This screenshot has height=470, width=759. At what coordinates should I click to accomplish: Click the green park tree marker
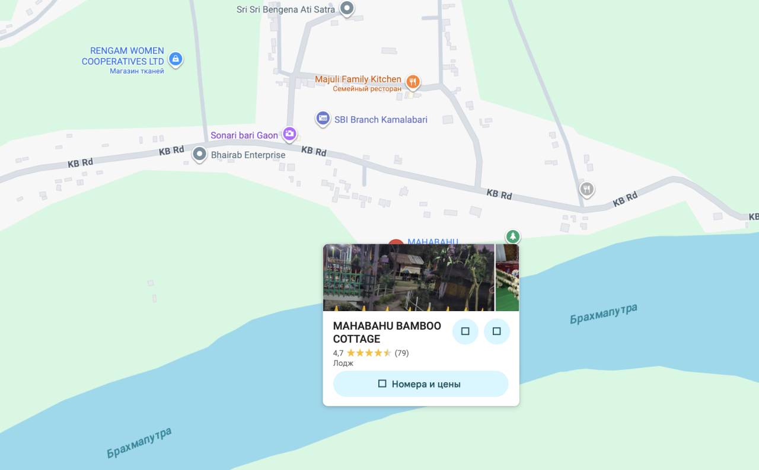tap(513, 236)
